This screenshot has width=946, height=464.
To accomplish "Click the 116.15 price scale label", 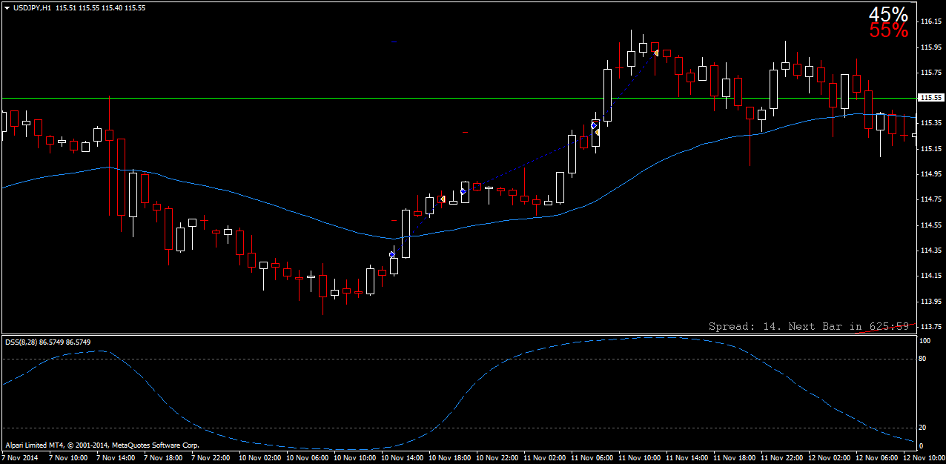I will [931, 21].
